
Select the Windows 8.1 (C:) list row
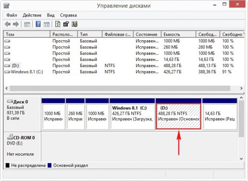pos(124,72)
